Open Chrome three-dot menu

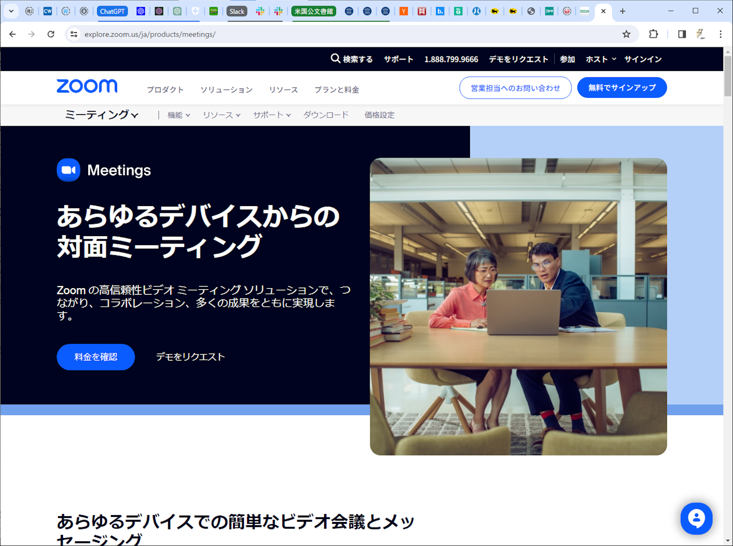(720, 34)
